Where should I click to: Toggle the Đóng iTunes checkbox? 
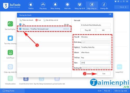4,91
